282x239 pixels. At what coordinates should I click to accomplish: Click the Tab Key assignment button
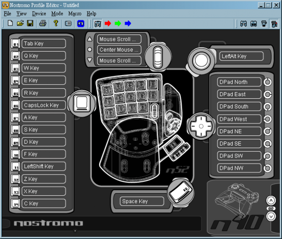pos(44,44)
